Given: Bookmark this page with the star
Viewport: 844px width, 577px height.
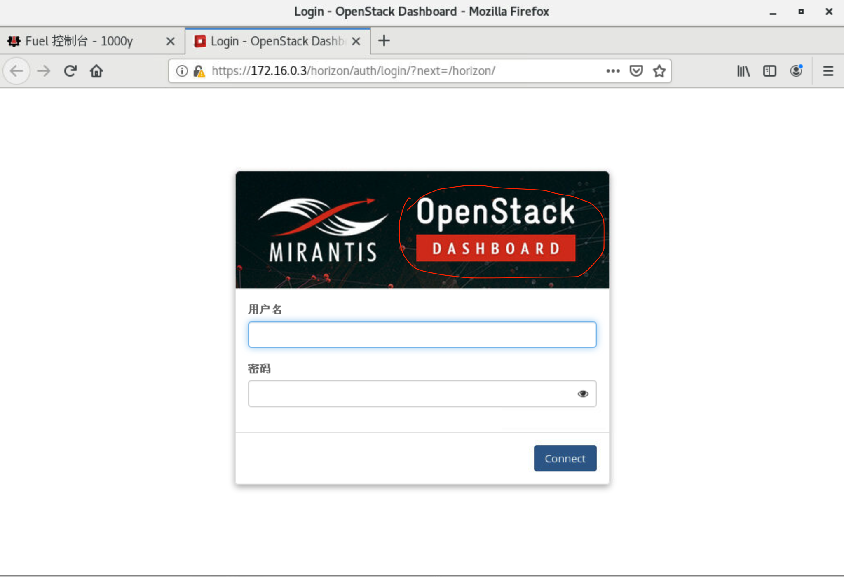Looking at the screenshot, I should [x=659, y=71].
